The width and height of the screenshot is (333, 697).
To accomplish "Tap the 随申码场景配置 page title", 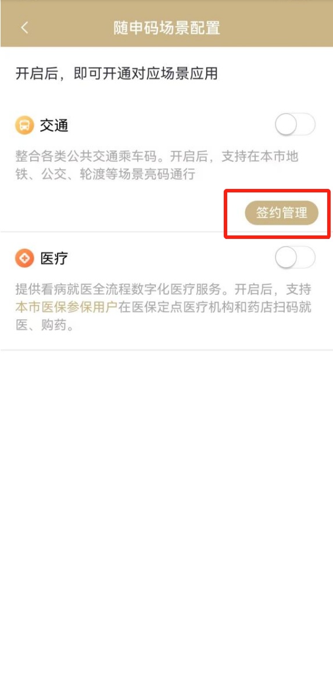I will (167, 27).
